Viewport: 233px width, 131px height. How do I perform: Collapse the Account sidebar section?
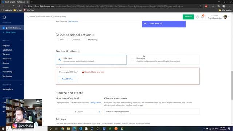coord(21,98)
